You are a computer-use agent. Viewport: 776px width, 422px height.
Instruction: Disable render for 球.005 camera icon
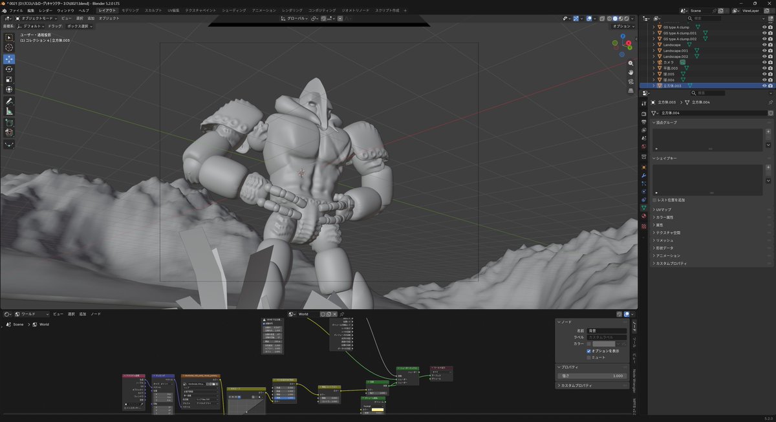tap(771, 74)
